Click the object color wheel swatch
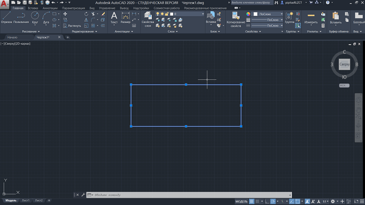Viewport: 365px width, 205px height. 248,14
